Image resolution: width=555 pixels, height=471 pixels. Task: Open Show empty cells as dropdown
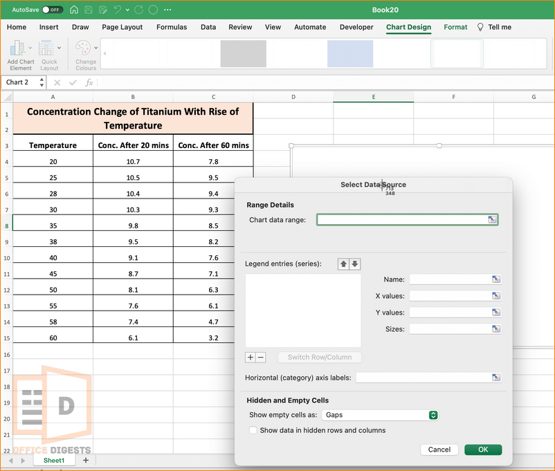[380, 415]
